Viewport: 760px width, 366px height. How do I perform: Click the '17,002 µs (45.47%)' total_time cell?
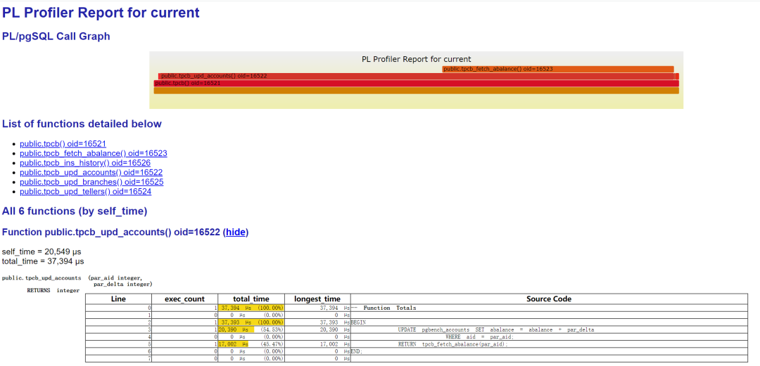coord(251,344)
